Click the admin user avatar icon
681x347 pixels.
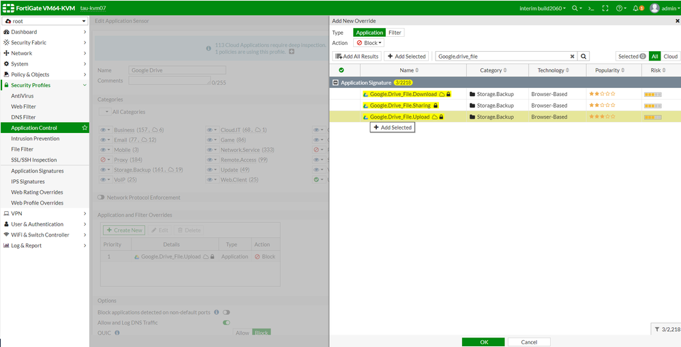(654, 8)
